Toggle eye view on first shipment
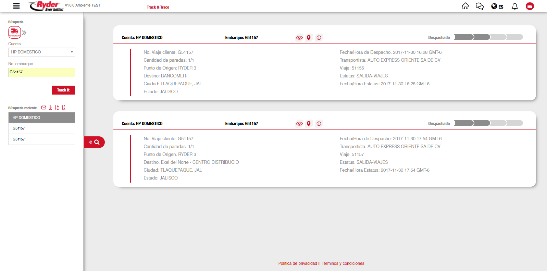Image resolution: width=547 pixels, height=271 pixels. point(299,38)
